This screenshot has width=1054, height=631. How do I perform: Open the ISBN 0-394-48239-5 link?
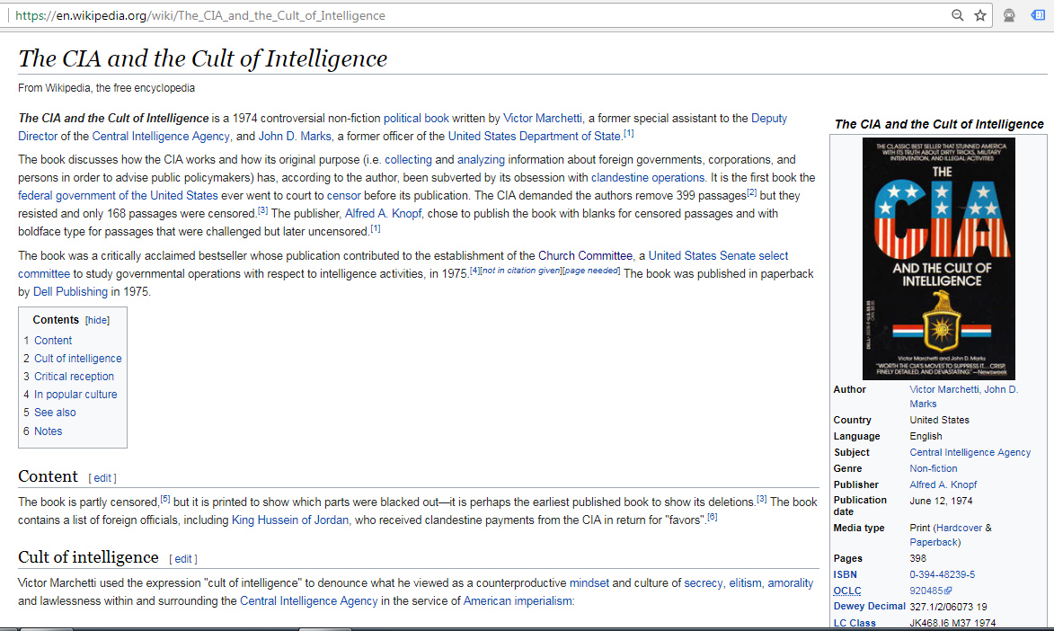coord(942,574)
